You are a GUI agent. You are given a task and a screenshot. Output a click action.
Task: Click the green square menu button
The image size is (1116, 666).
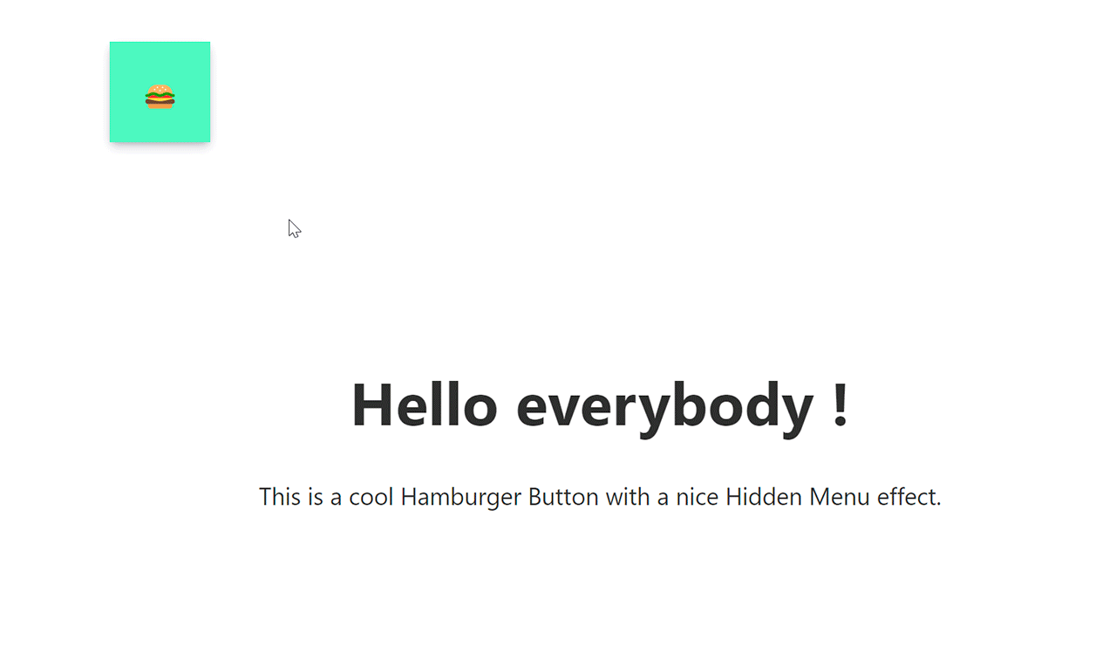pos(160,92)
